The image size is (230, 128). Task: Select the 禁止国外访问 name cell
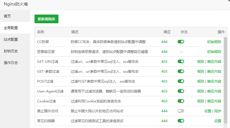[x=48, y=111]
